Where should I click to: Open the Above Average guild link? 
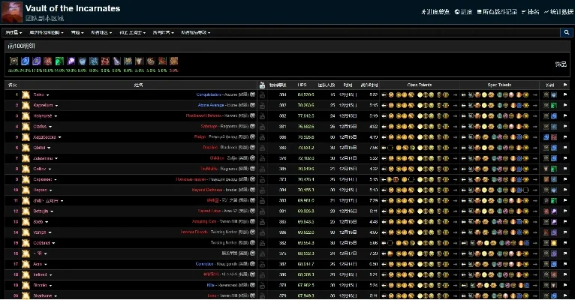click(211, 106)
